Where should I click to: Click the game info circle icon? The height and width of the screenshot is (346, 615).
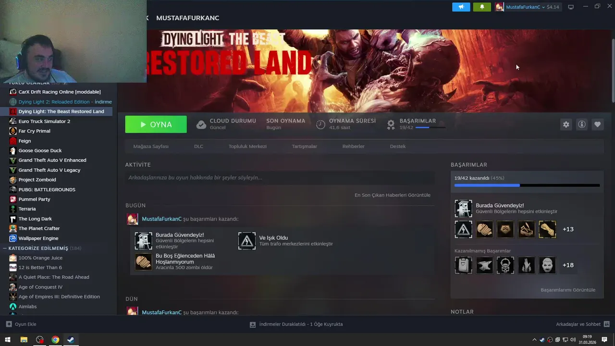tap(582, 124)
